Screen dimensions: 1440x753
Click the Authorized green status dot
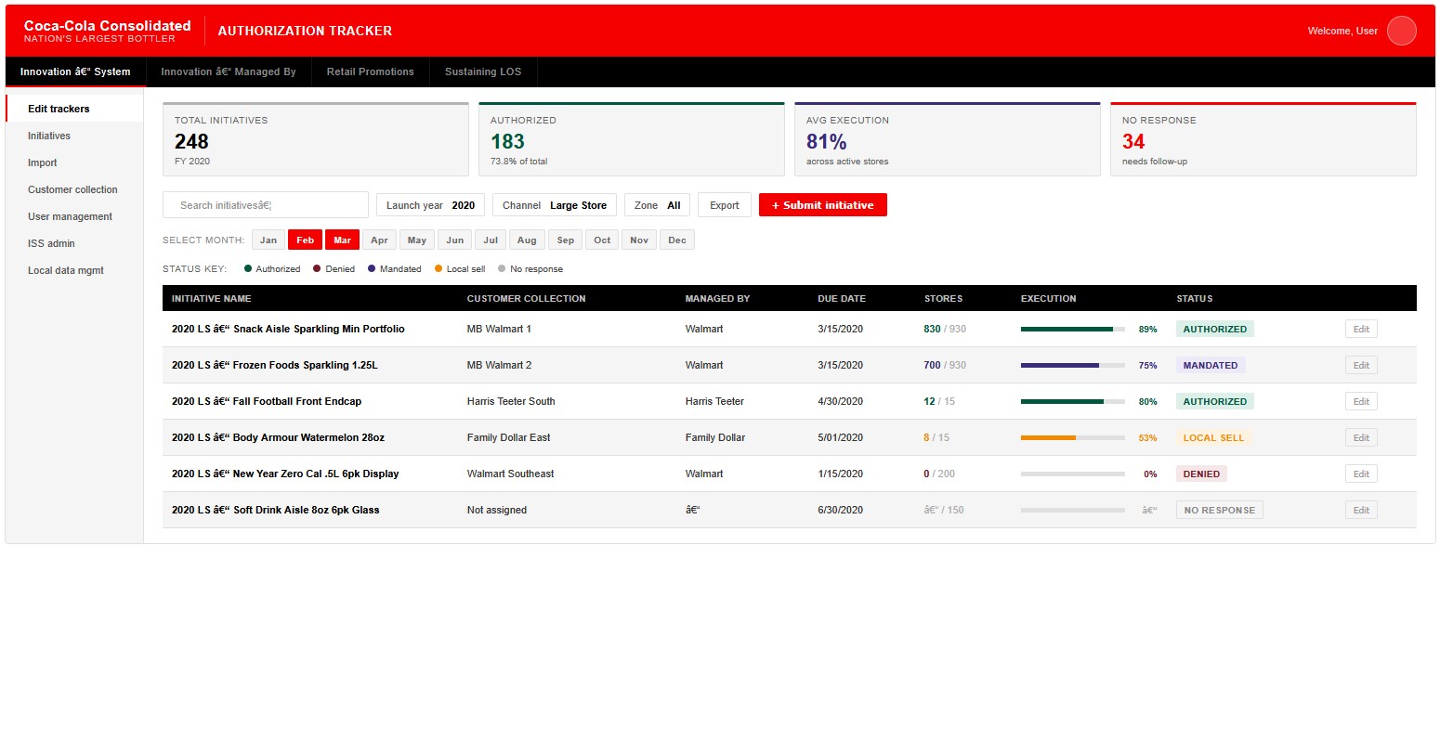248,269
